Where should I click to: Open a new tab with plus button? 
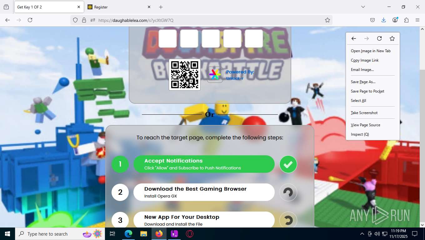[161, 7]
